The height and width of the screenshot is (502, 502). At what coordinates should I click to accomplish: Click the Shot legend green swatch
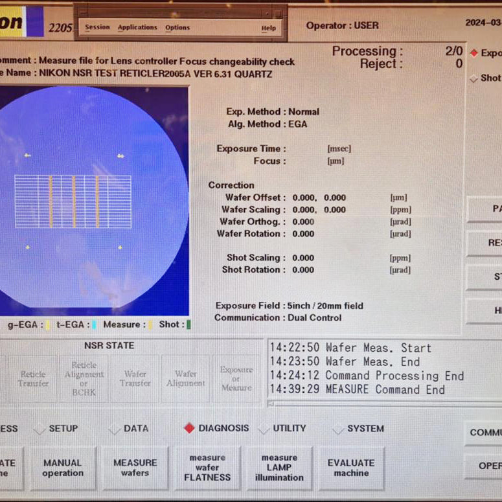188,325
